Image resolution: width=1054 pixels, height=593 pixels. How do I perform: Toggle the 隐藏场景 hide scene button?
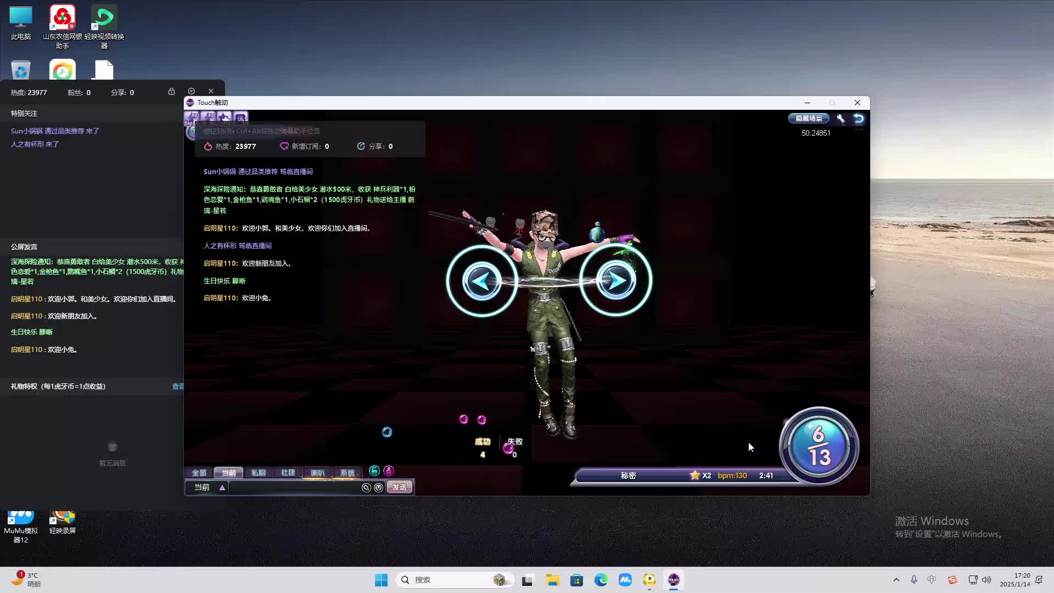click(809, 119)
